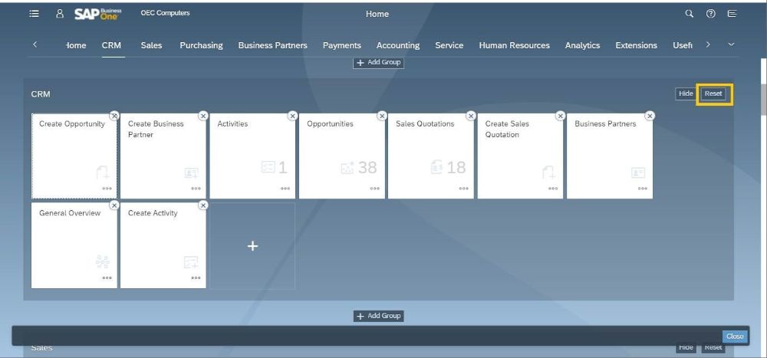Open the Sales Quotations tile showing 18
Image resolution: width=767 pixels, height=358 pixels.
[x=431, y=156]
